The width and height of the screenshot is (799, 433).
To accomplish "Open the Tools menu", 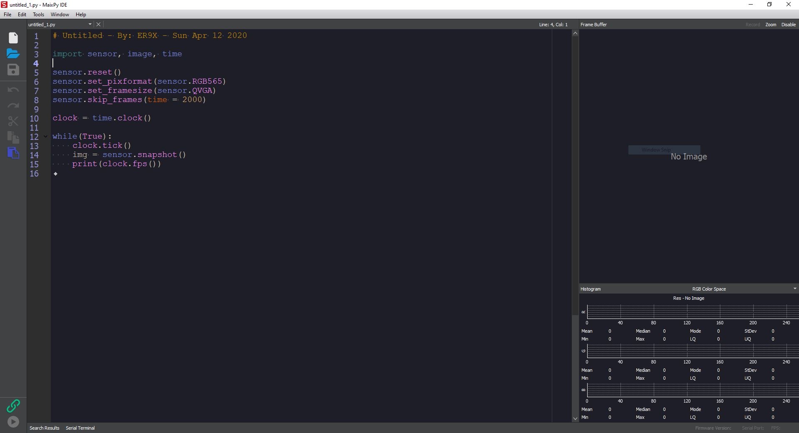I will point(38,15).
